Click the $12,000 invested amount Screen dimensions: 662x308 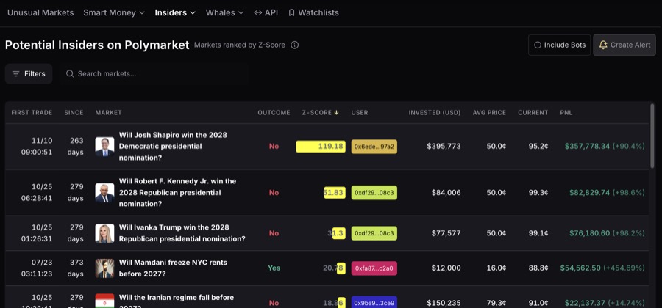(446, 268)
